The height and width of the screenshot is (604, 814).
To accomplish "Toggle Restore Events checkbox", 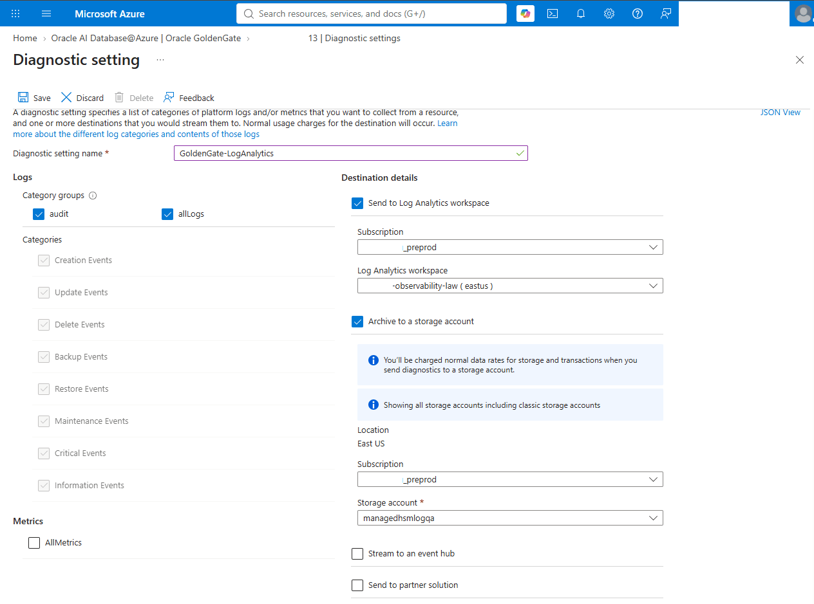I will (44, 389).
